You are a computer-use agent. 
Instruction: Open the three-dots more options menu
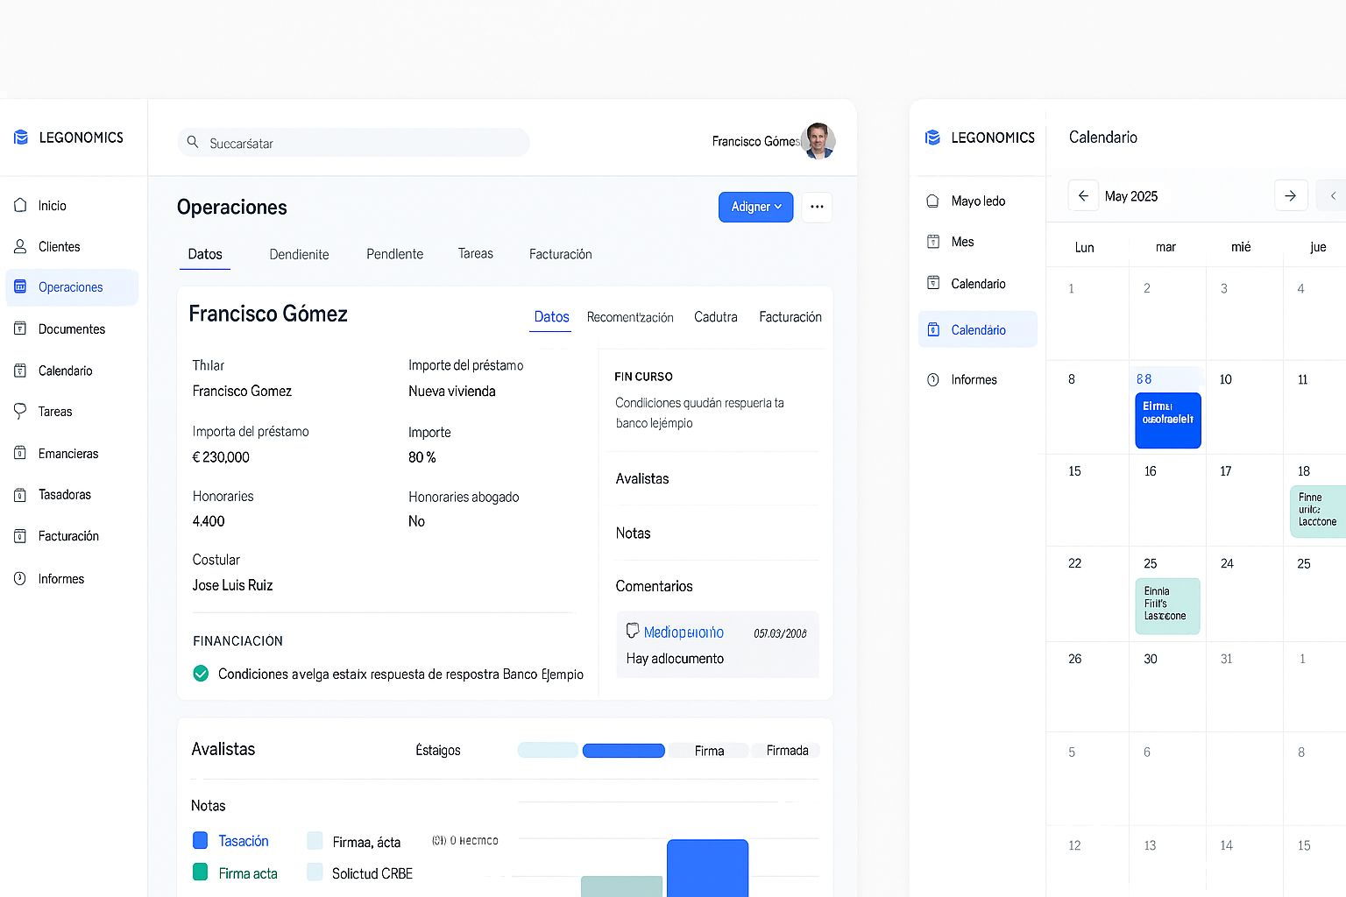pos(817,207)
